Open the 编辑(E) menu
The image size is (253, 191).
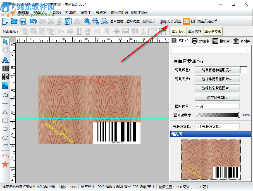point(23,12)
